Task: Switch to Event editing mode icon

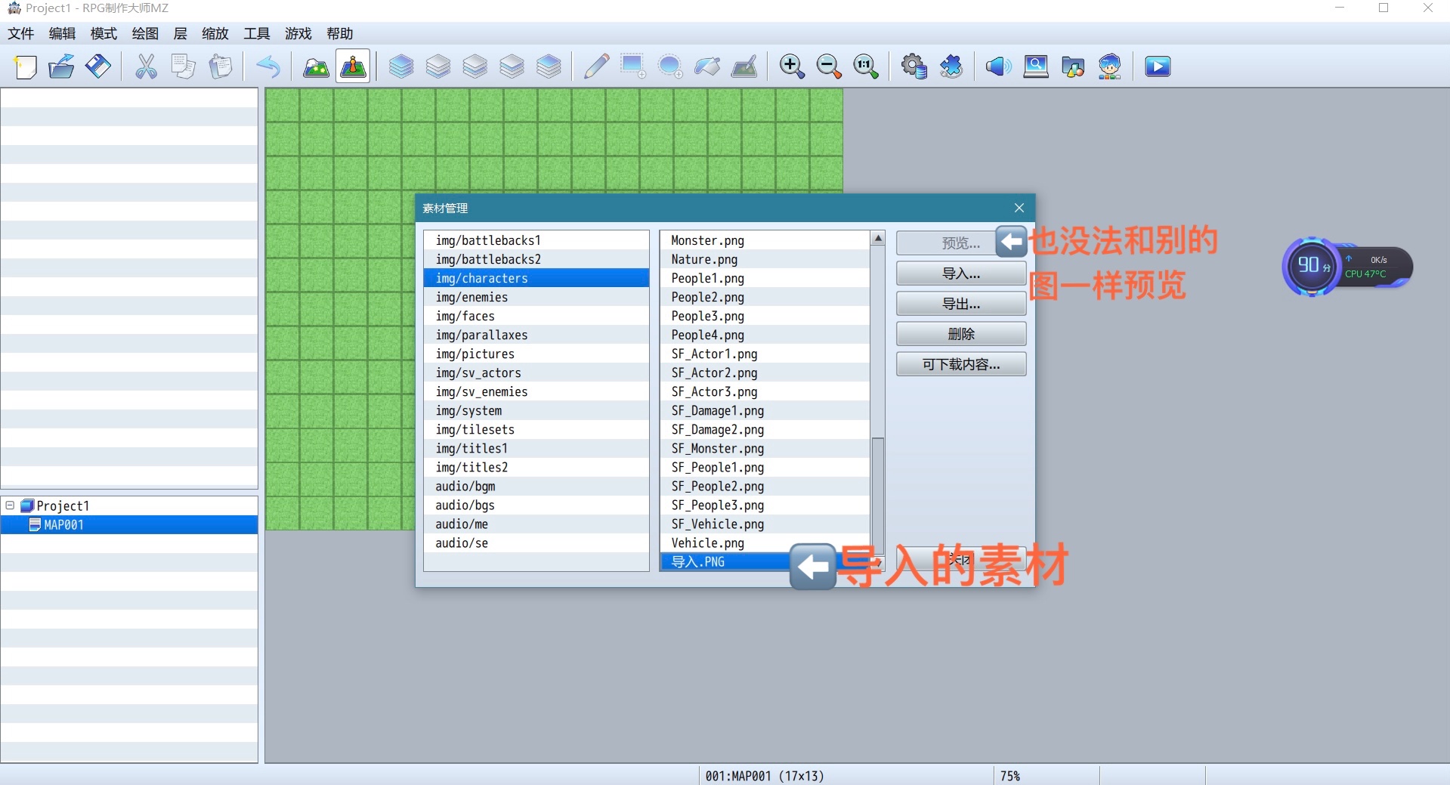Action: pyautogui.click(x=353, y=66)
